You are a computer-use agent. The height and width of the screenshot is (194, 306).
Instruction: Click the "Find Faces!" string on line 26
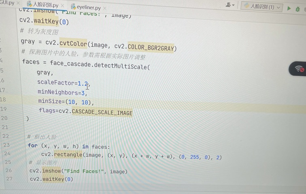[x=83, y=171]
